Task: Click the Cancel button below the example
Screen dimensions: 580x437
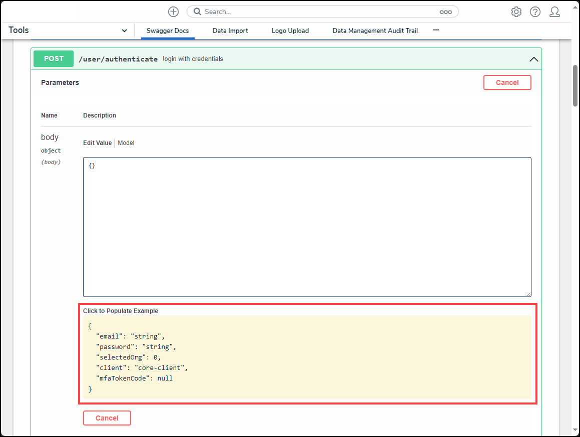Action: [x=107, y=418]
